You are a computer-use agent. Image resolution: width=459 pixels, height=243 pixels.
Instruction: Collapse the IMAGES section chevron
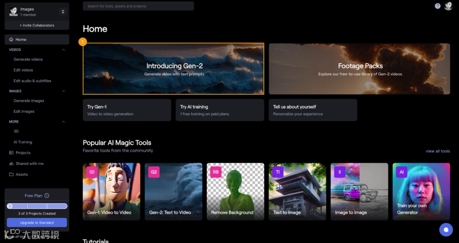(x=63, y=91)
